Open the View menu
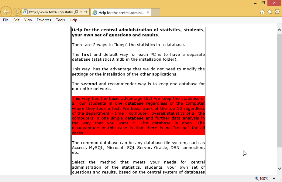Viewport: 282px width, 182px height. [x=28, y=20]
